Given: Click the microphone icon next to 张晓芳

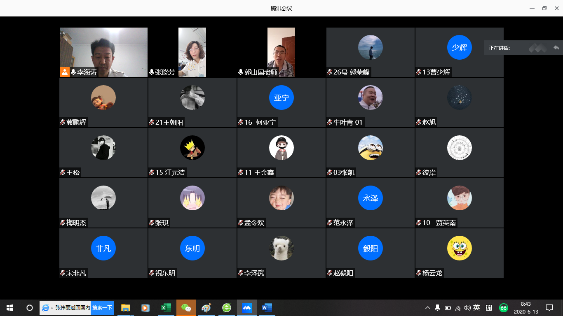Looking at the screenshot, I should click(152, 72).
